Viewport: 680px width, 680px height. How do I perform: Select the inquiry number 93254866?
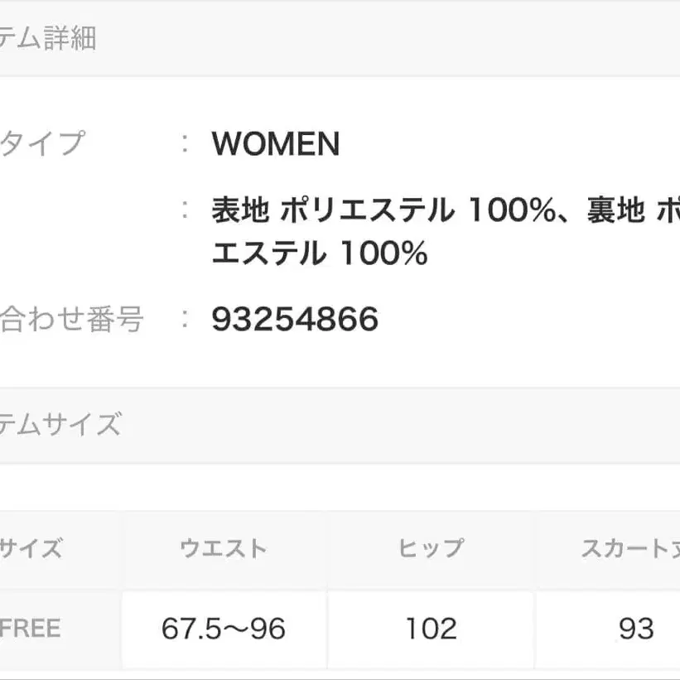tap(295, 319)
